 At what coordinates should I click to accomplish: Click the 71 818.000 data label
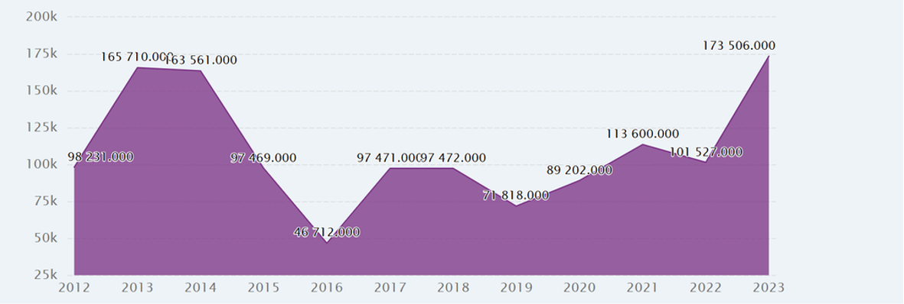(516, 196)
